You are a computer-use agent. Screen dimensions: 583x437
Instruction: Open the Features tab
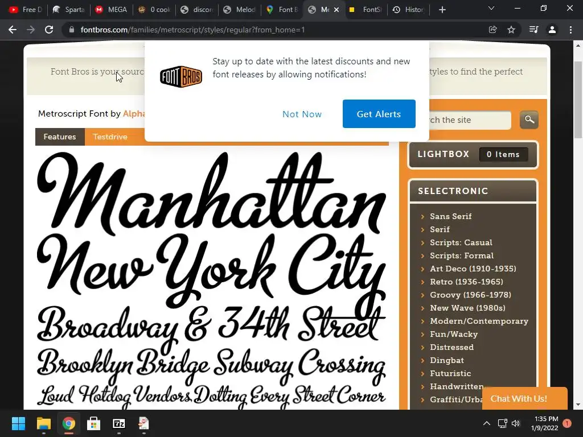tap(60, 137)
